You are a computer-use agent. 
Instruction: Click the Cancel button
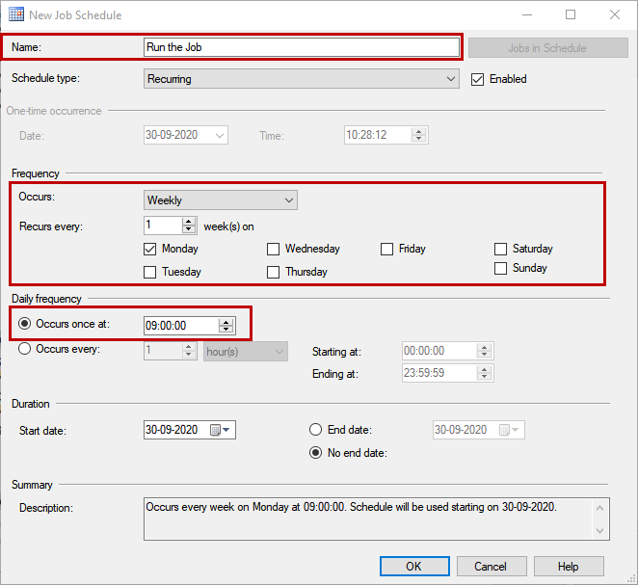pyautogui.click(x=491, y=567)
